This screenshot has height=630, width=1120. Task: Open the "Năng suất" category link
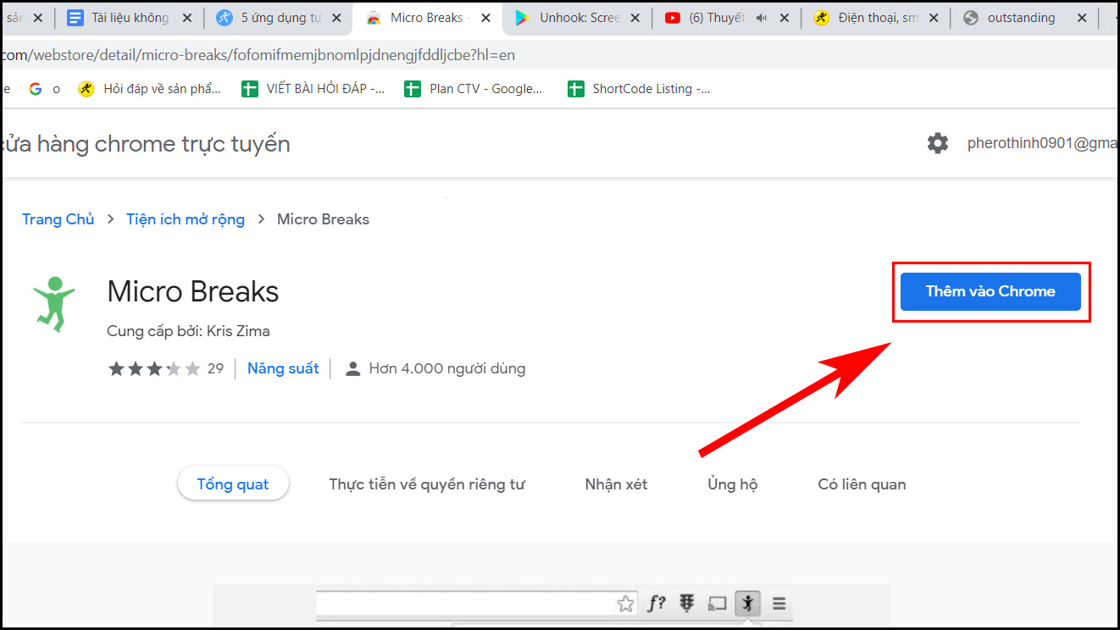pos(283,368)
